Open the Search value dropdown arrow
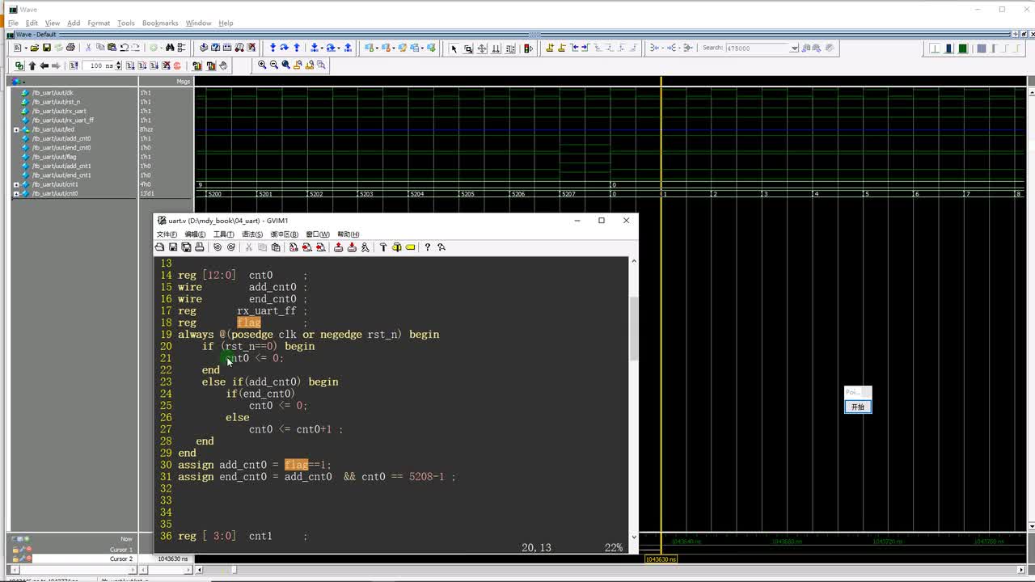Viewport: 1035px width, 582px height. [794, 48]
